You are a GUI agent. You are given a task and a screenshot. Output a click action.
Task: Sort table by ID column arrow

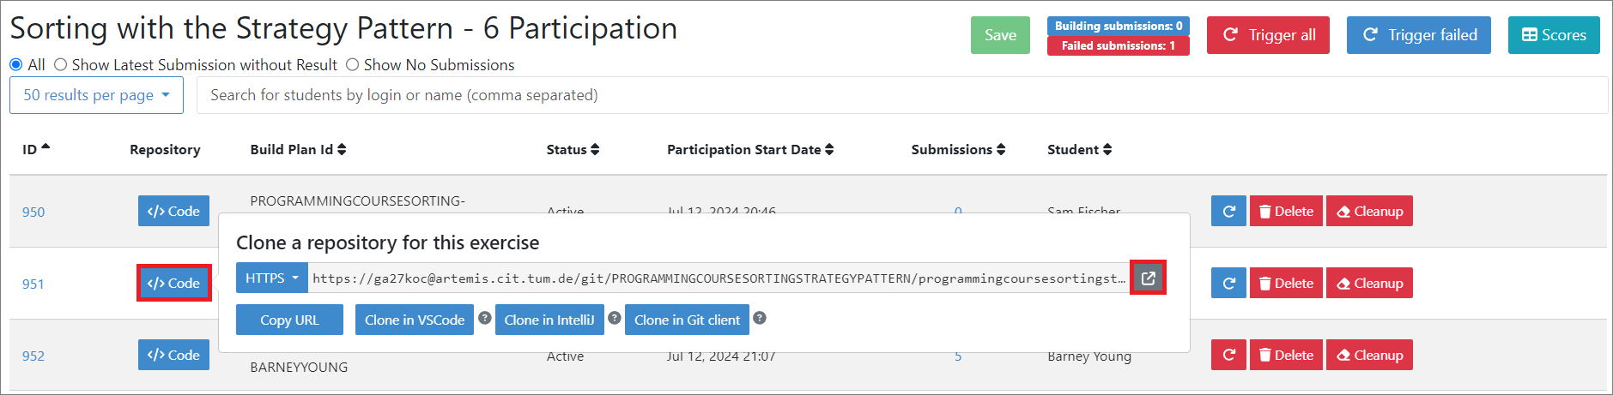pos(45,148)
